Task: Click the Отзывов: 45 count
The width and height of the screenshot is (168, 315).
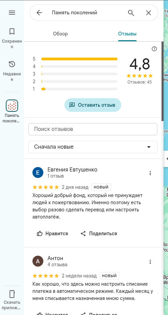Action: (x=140, y=82)
